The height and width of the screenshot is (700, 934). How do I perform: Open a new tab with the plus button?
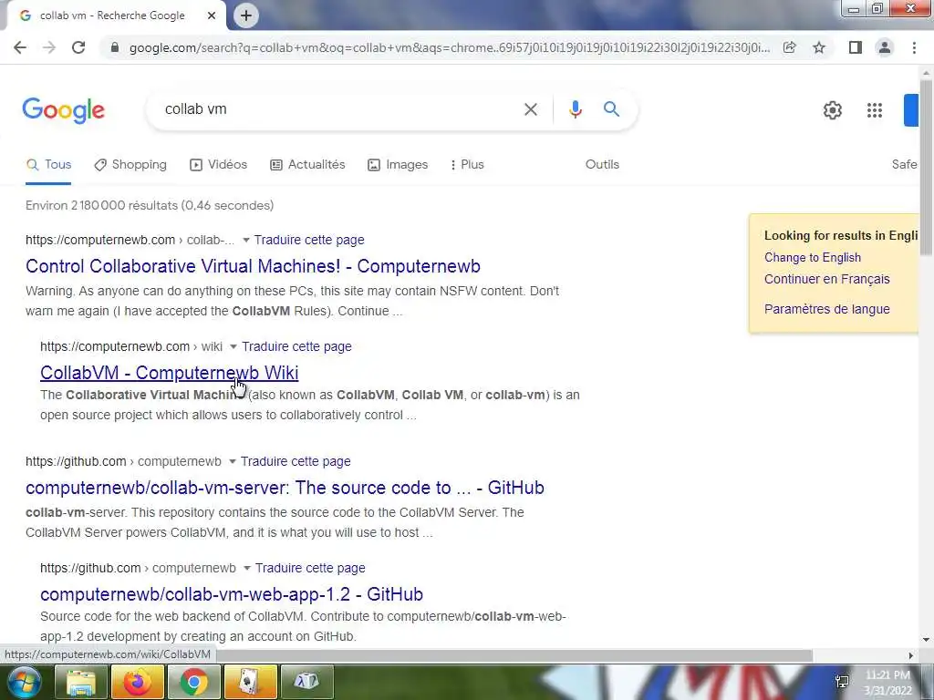pos(246,15)
